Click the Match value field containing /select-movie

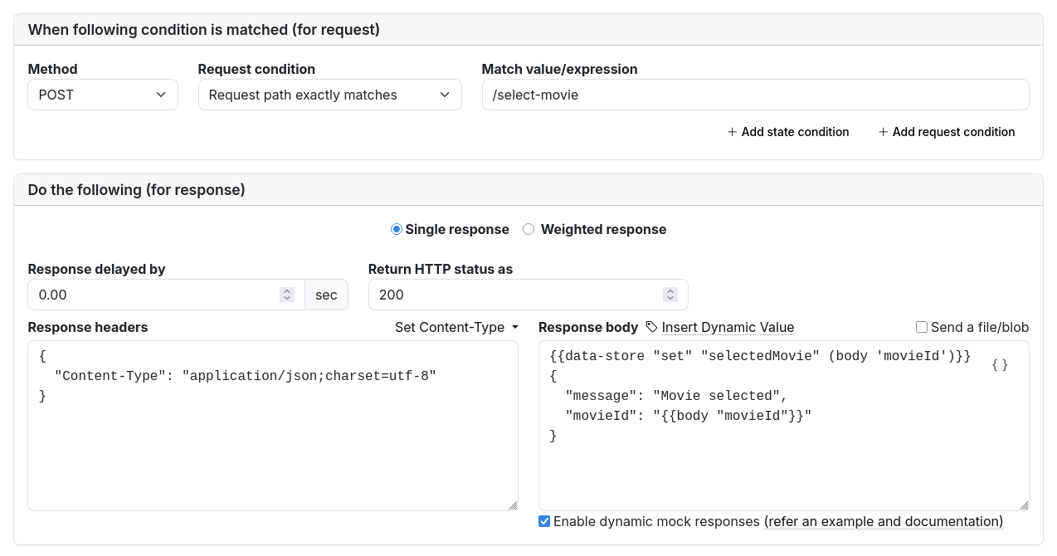pyautogui.click(x=755, y=95)
